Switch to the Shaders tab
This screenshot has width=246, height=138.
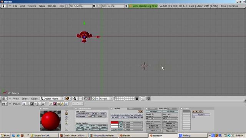(x=152, y=108)
